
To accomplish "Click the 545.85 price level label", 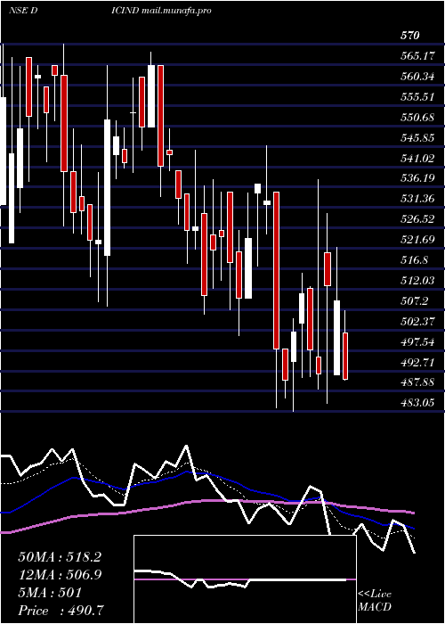I will [417, 138].
